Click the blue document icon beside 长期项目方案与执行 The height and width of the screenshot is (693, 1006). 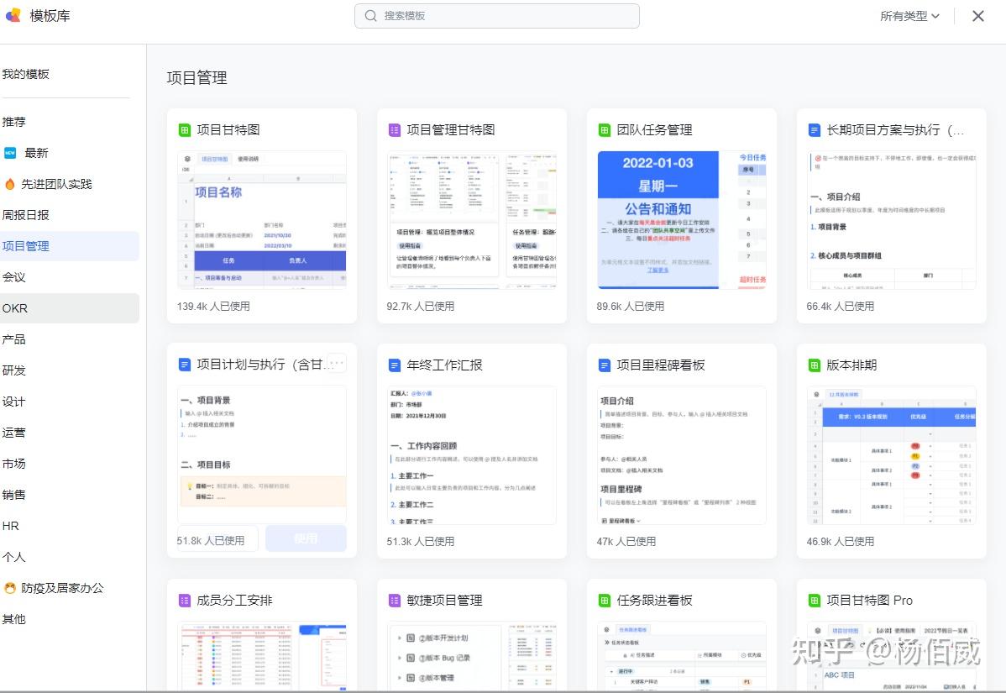[813, 129]
